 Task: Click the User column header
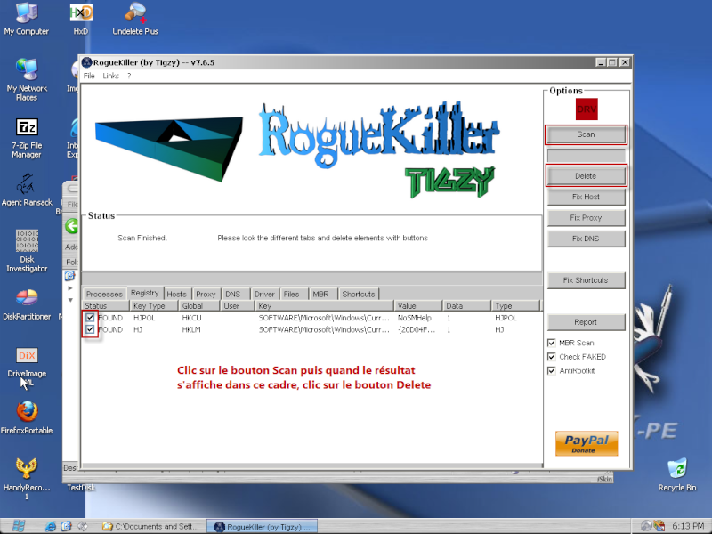point(237,305)
